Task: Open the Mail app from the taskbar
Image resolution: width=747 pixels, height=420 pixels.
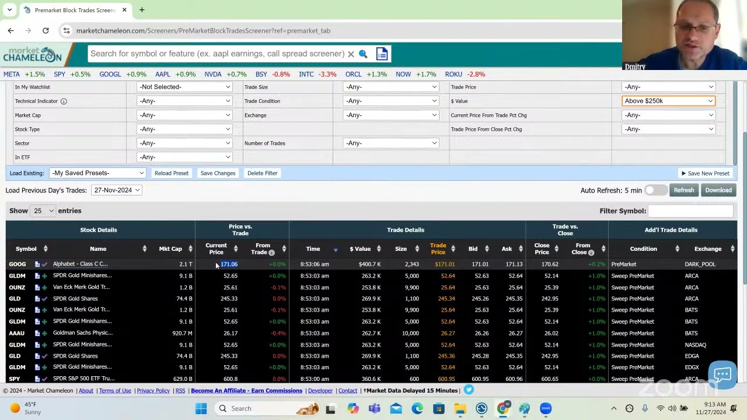Action: (396, 408)
